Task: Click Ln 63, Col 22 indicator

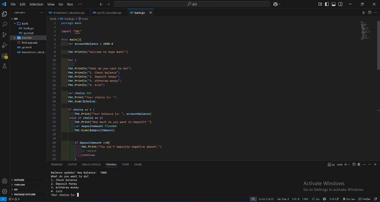Action: click(266, 199)
